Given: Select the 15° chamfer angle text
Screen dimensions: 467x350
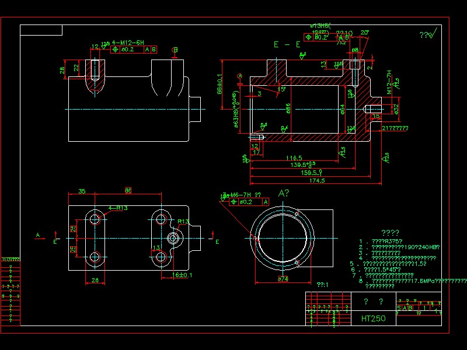Looking at the screenshot, I should tap(281, 89).
